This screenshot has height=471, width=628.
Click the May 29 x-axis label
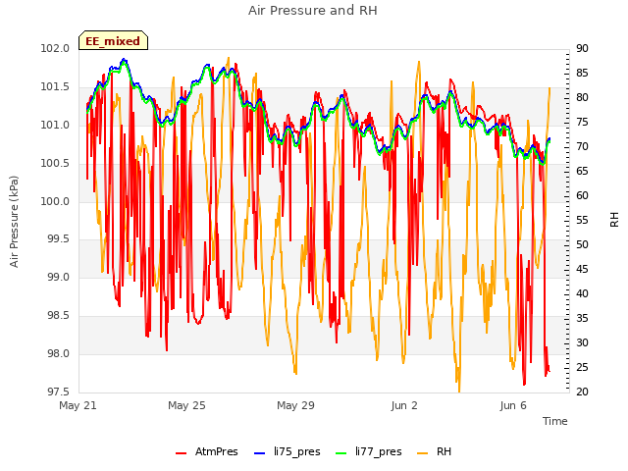coord(295,405)
